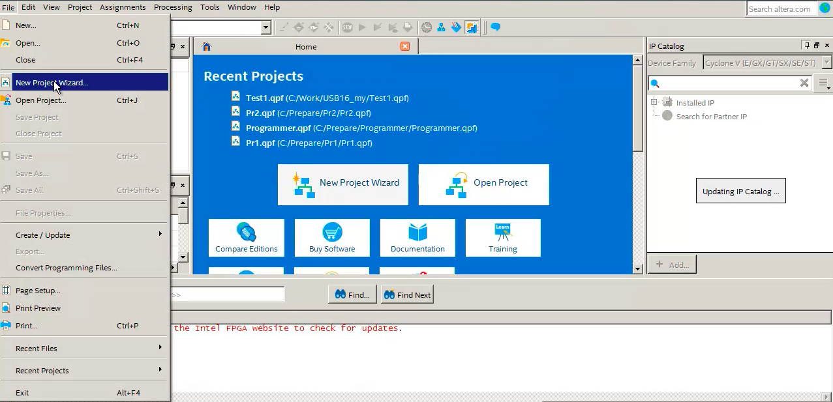The image size is (833, 402).
Task: Click the Compilation Report toolbar icon
Action: coord(408,27)
